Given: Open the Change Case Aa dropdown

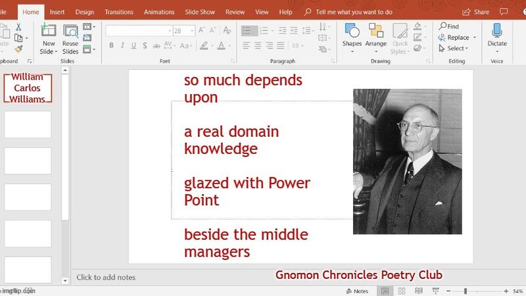Looking at the screenshot, I should 186,45.
